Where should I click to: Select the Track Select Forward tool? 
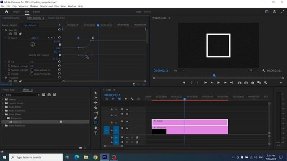[x=96, y=97]
